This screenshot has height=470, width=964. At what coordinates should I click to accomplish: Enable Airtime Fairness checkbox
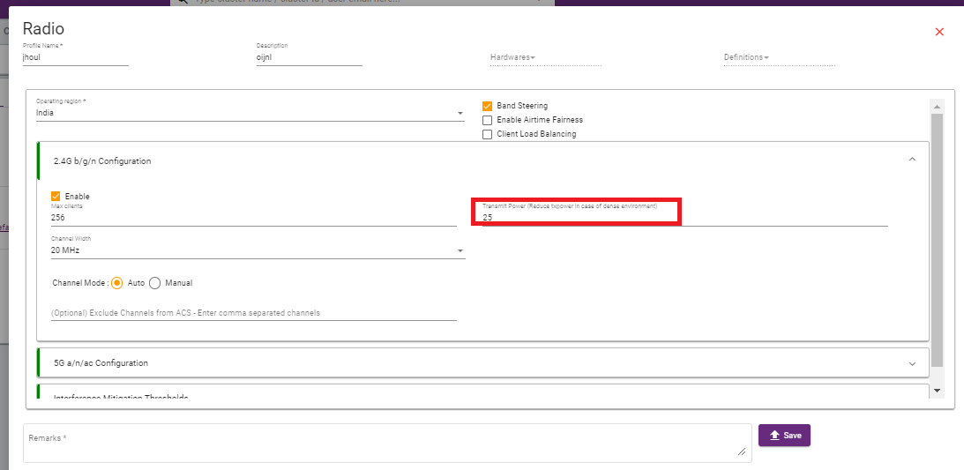[488, 120]
